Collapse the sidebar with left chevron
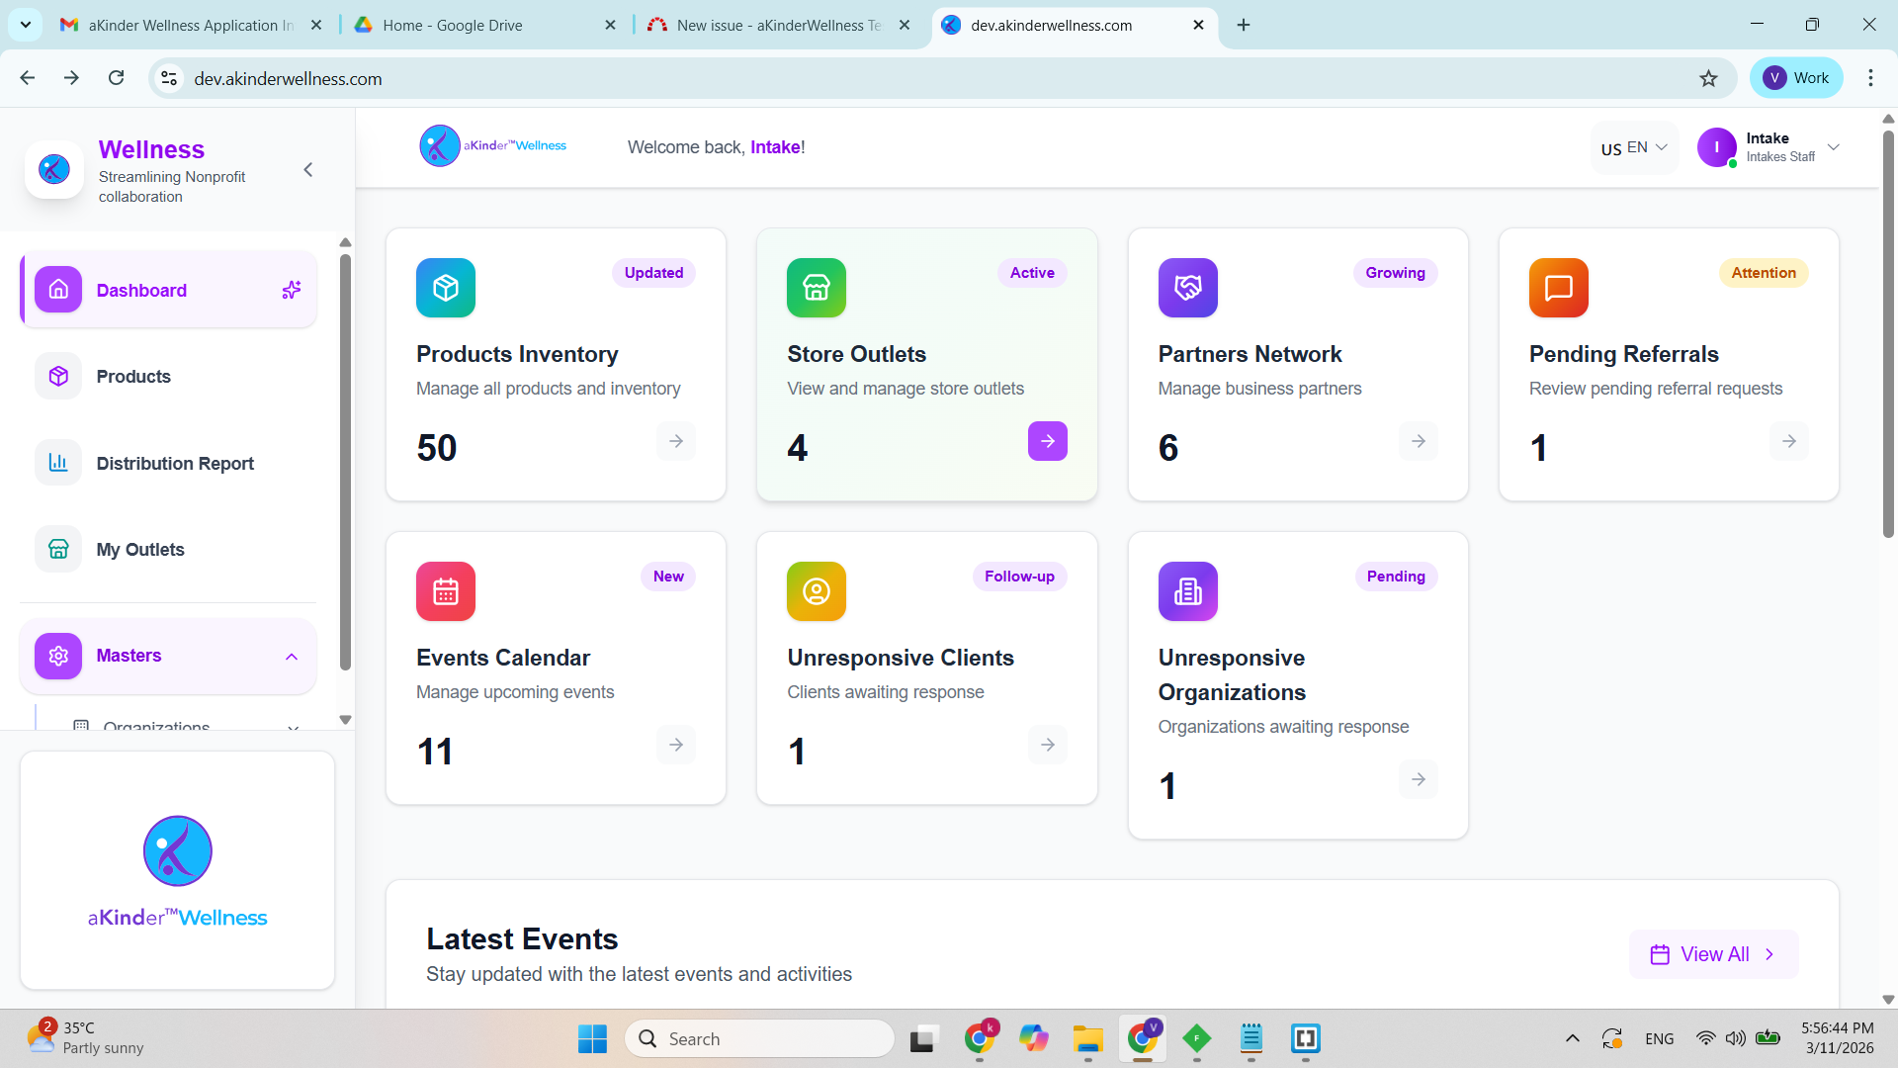1898x1068 pixels. click(308, 170)
